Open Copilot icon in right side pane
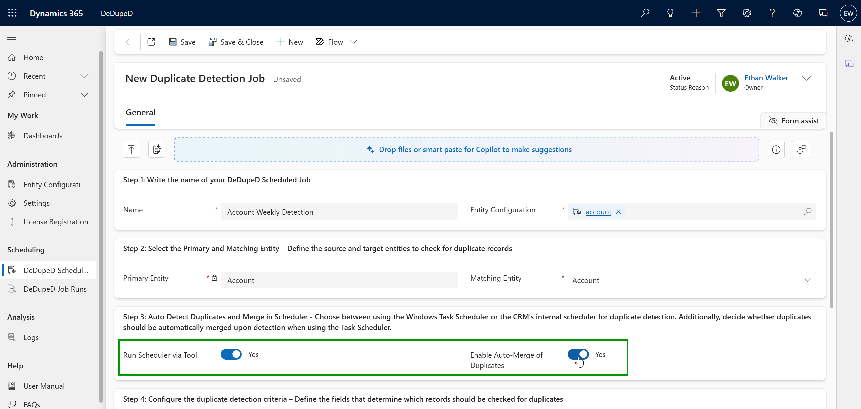The image size is (861, 409). pyautogui.click(x=849, y=38)
